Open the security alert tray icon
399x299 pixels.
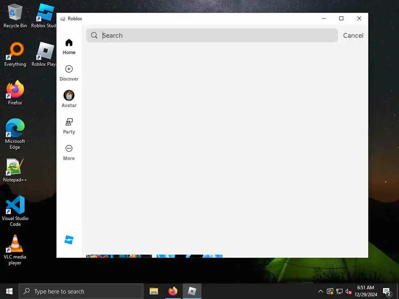330,291
